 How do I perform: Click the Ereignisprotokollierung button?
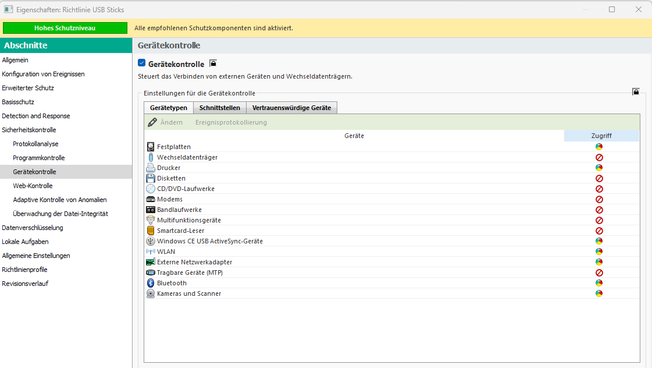(x=231, y=122)
